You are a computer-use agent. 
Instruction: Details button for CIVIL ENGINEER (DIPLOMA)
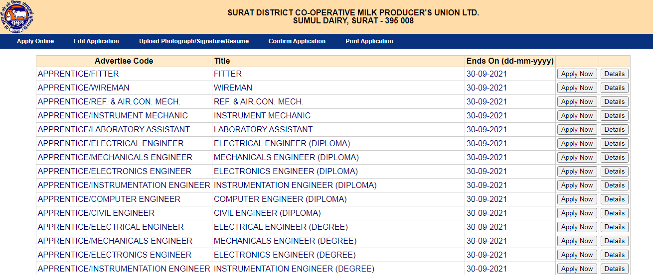pos(614,213)
